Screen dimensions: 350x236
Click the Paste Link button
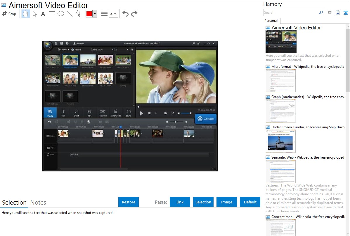tap(180, 202)
